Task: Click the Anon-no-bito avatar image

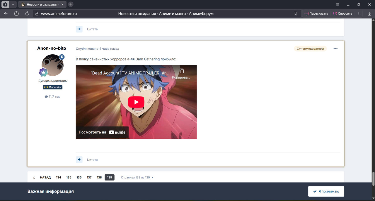Action: coord(53,65)
